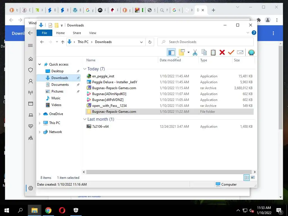This screenshot has height=216, width=288.
Task: Open Firewall & network protection icon
Action: (31, 92)
